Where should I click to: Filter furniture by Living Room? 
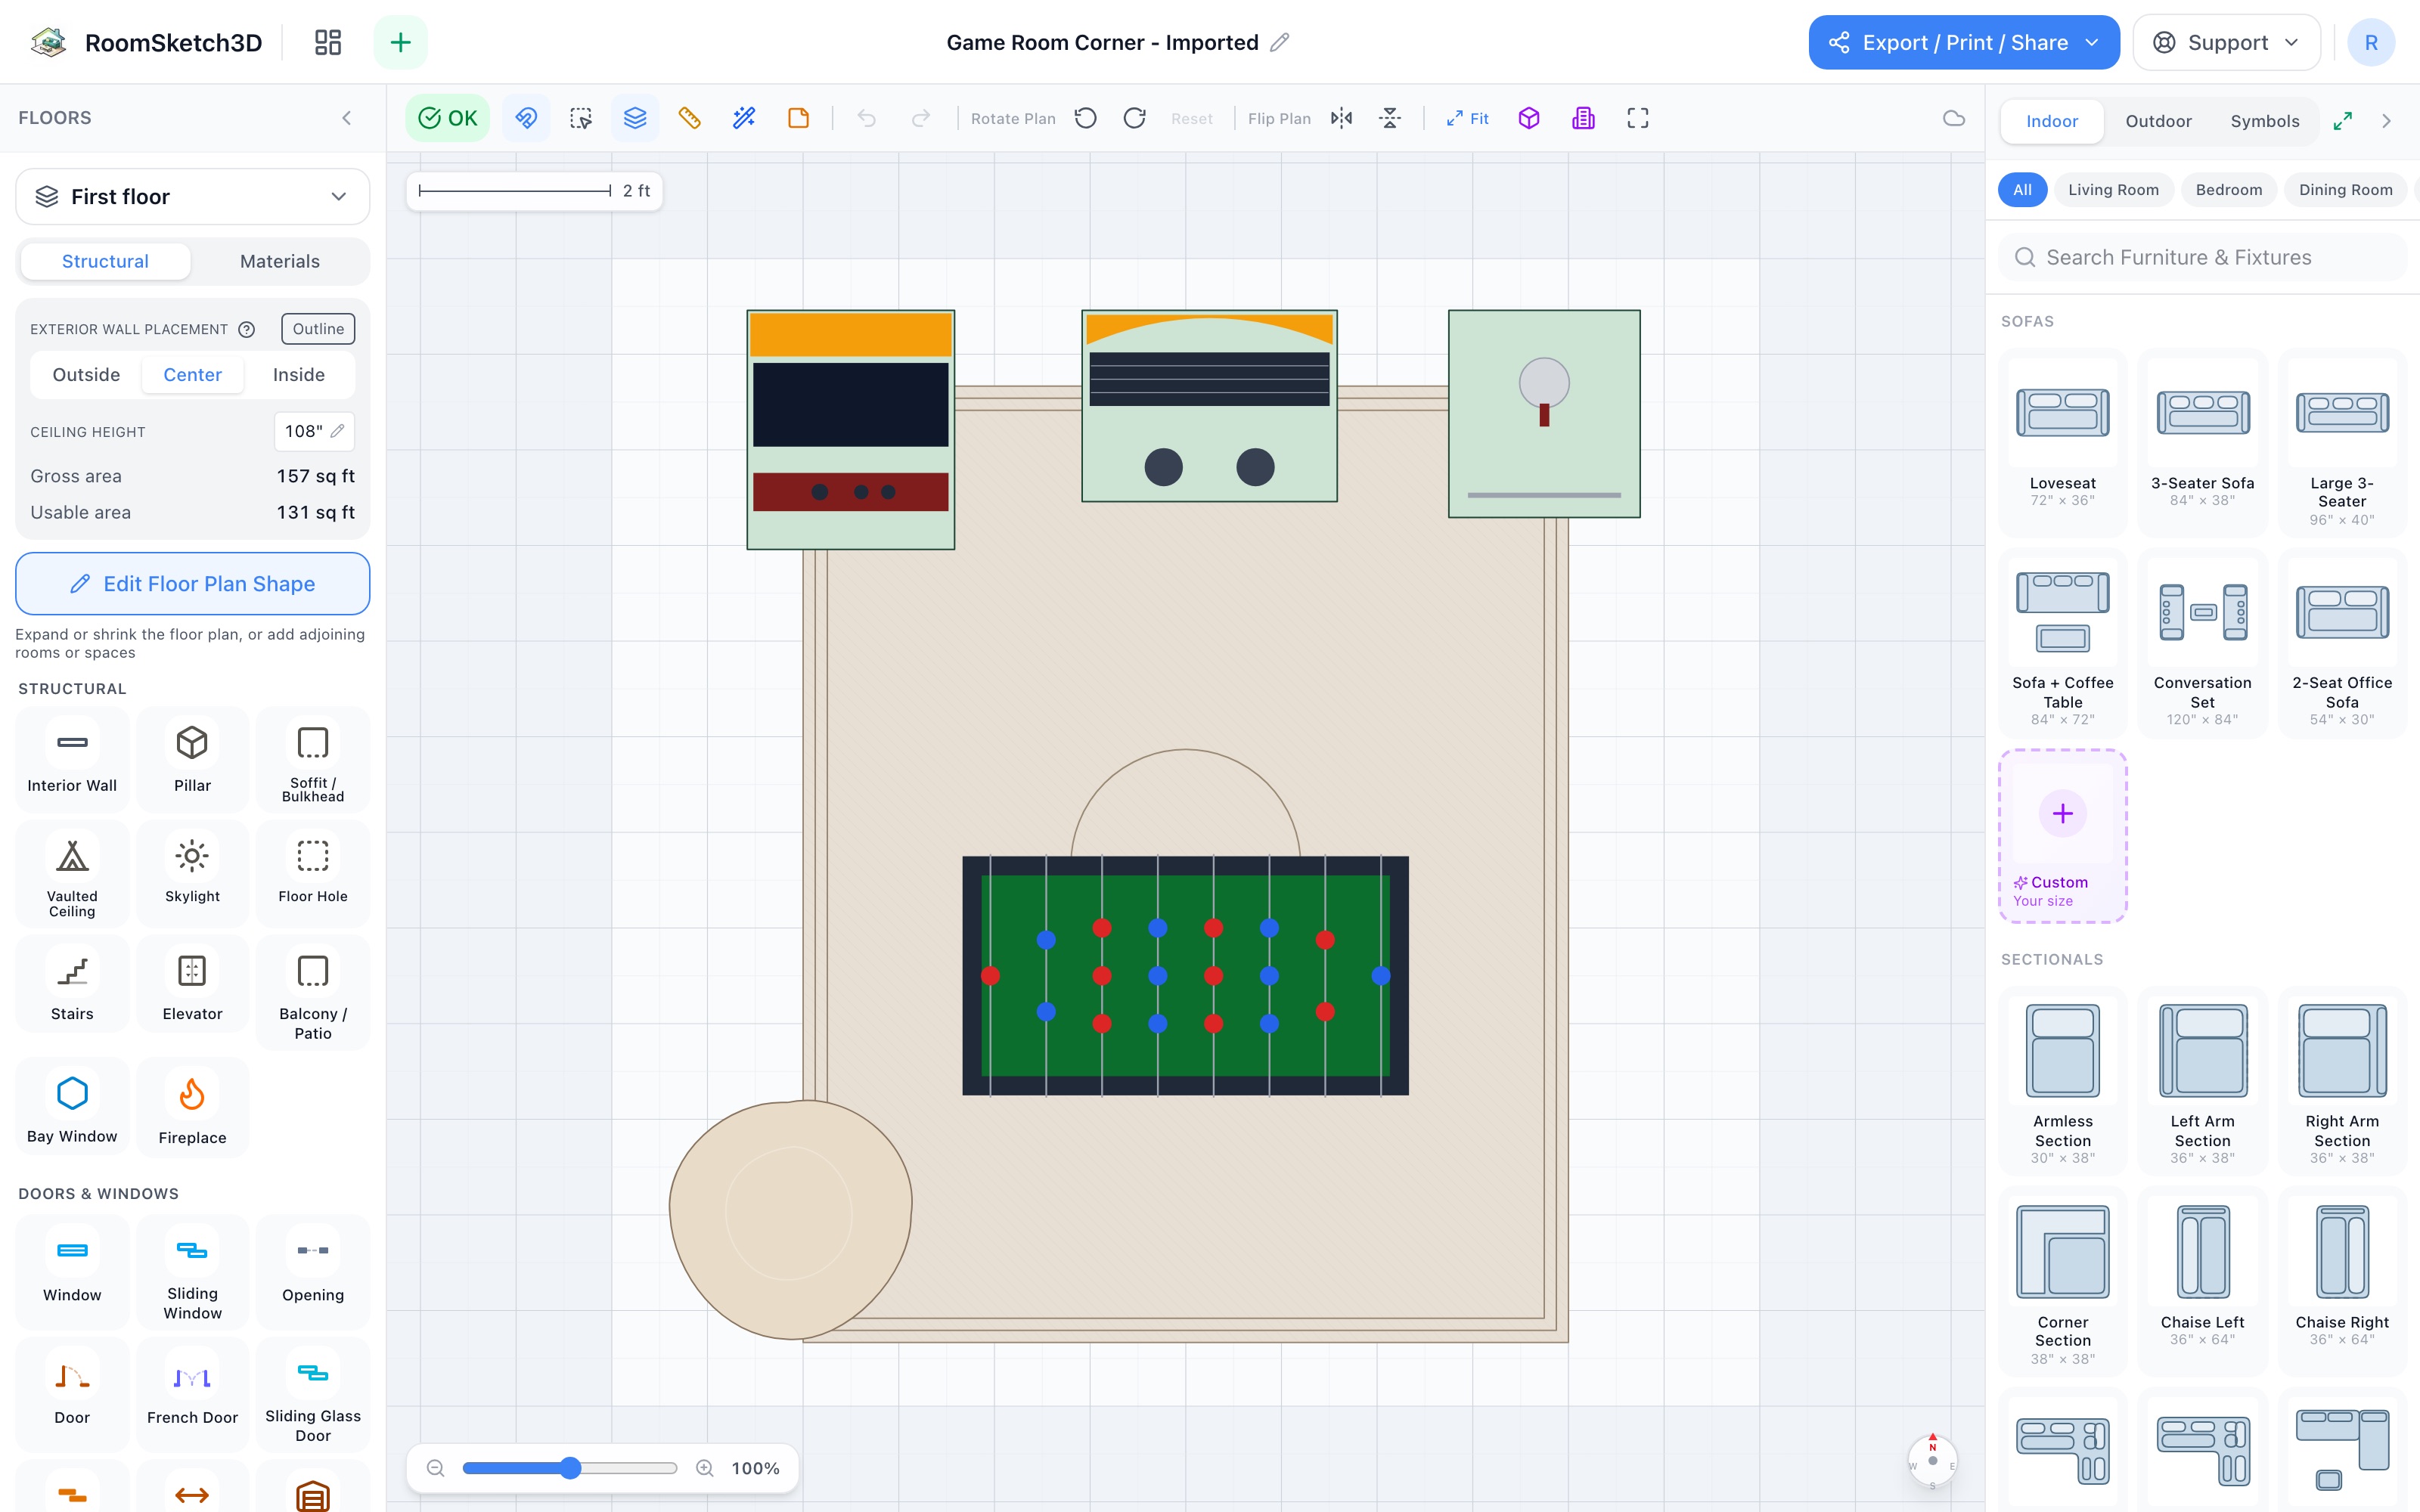(2113, 190)
